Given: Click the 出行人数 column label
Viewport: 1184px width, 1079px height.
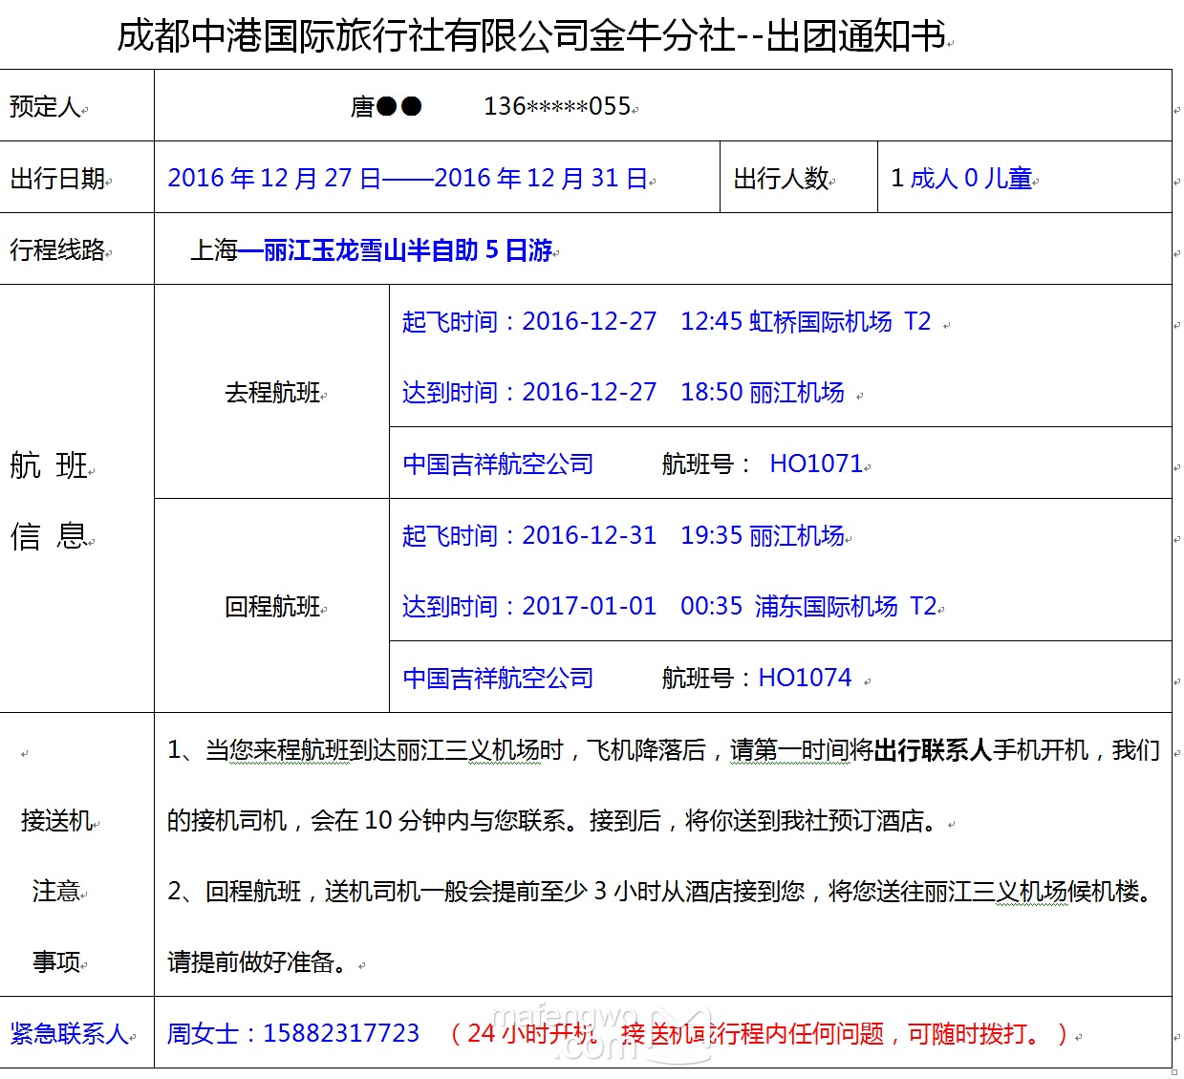Looking at the screenshot, I should coord(781,179).
